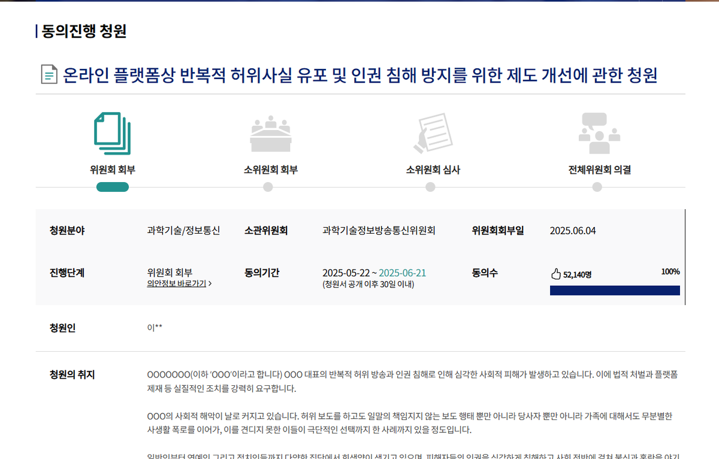Click the note (청원서 공개 이후 30일 이내)
Image resolution: width=719 pixels, height=459 pixels.
click(368, 284)
